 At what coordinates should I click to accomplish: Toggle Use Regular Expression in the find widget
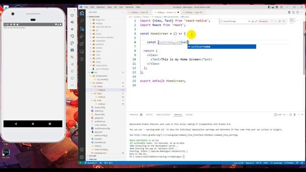tap(256, 21)
